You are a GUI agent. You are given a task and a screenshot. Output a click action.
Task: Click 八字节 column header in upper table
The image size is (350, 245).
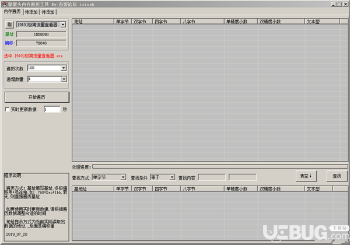[x=202, y=22]
